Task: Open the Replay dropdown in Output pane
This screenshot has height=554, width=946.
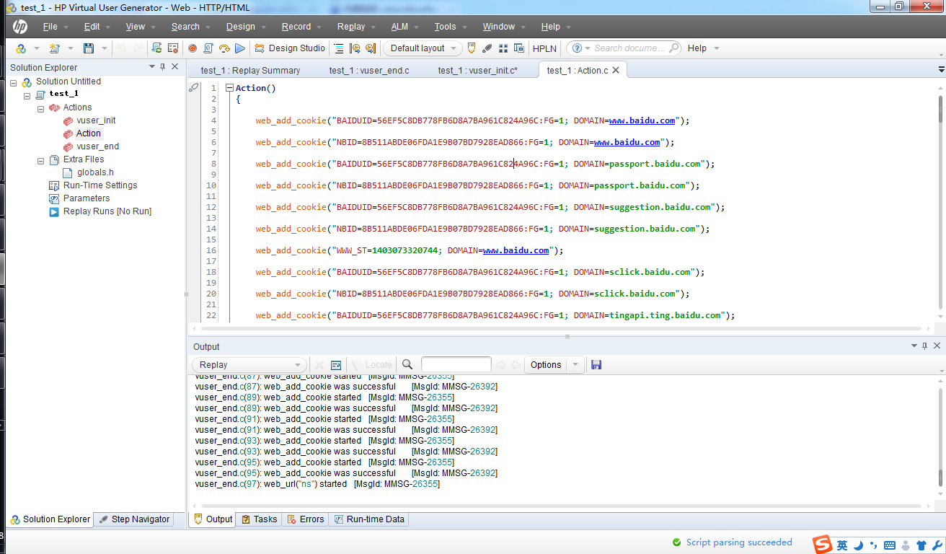Action: (x=250, y=365)
